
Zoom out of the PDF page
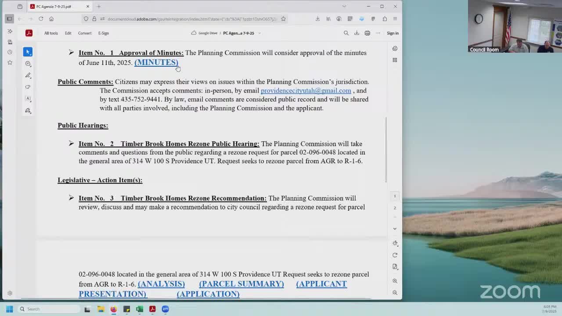pos(395,293)
